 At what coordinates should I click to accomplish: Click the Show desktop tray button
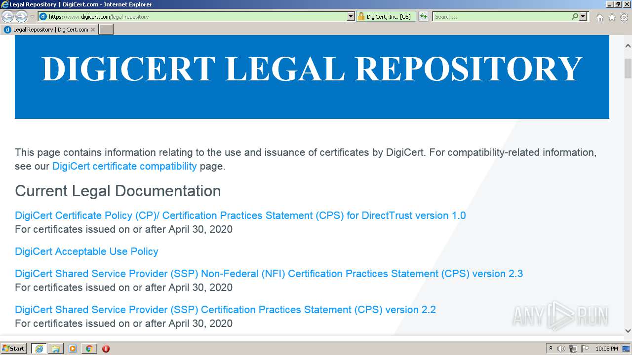(627, 349)
